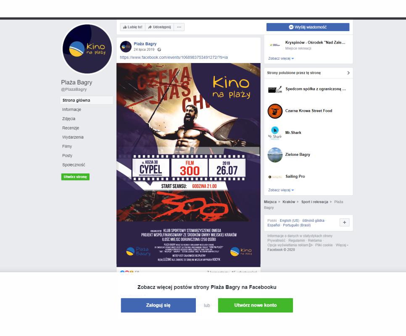Click the small Plaża Bagry post avatar
Screen dimensions: 406x336
(x=126, y=47)
